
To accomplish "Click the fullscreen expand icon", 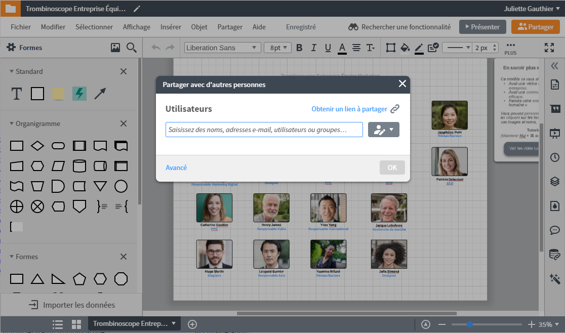I will [549, 48].
